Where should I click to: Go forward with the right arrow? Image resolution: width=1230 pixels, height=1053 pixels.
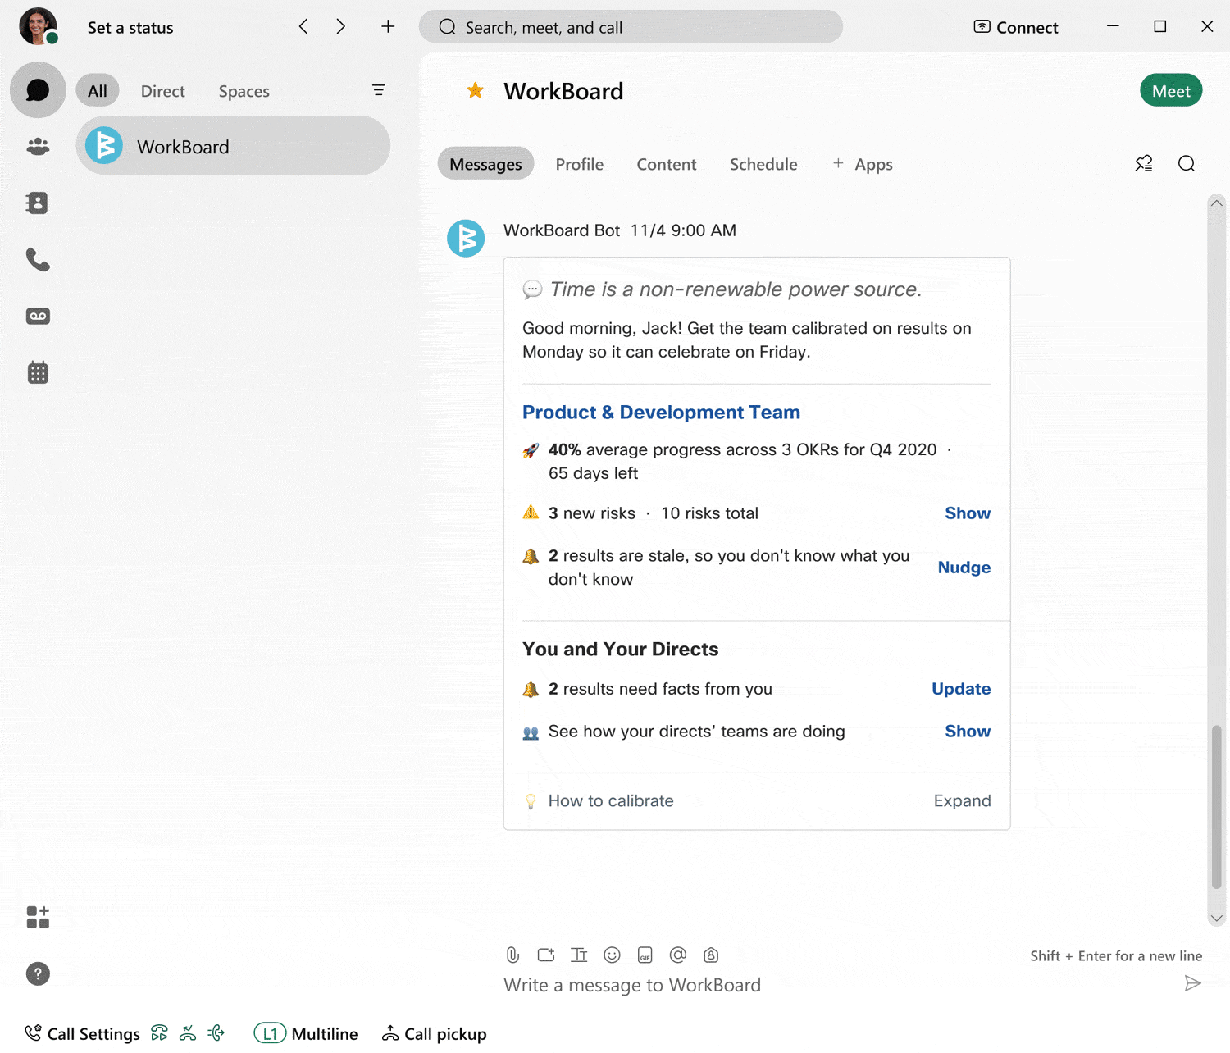(x=340, y=26)
